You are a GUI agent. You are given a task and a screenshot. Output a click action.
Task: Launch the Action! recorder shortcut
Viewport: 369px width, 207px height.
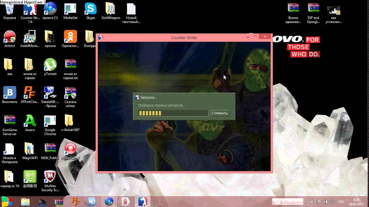[x=10, y=39]
